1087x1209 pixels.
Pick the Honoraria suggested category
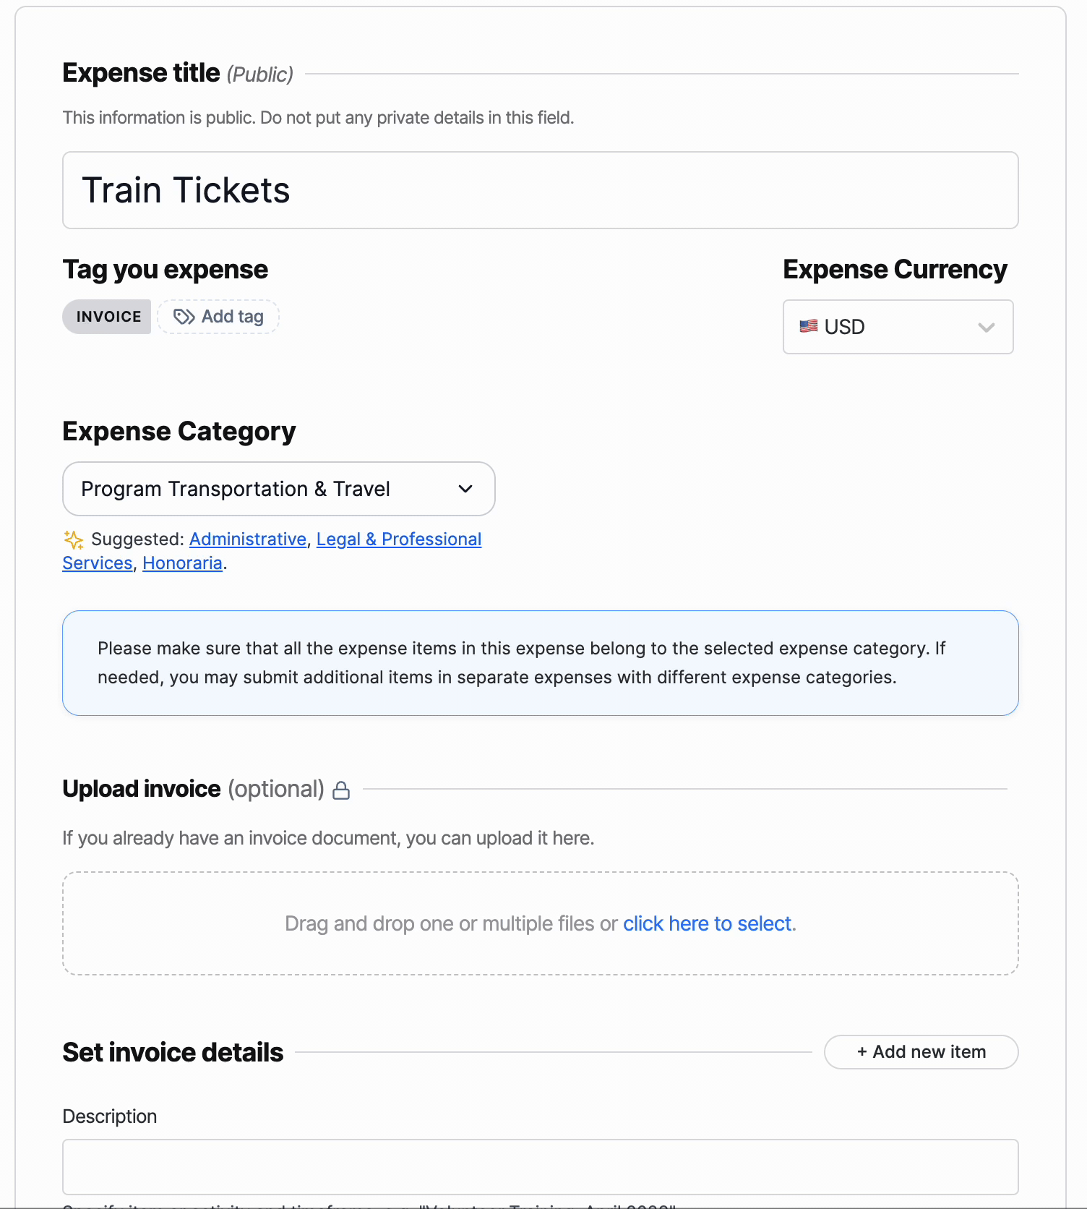coord(182,563)
